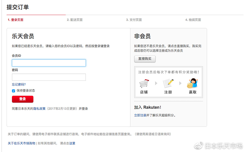Open the 隐私政策 link
Viewport: 245px width, 152px height.
click(x=39, y=108)
